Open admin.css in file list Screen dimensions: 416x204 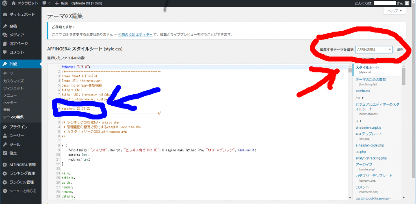coord(363,91)
